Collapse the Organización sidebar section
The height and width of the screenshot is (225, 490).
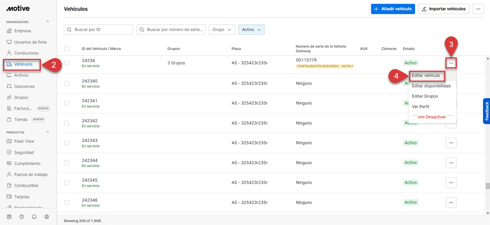tap(48, 22)
